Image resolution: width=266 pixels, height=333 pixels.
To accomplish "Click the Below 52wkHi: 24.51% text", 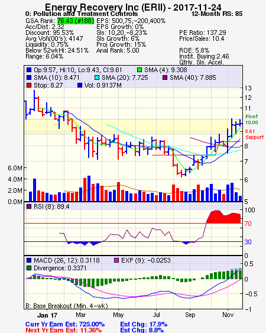I will point(57,50).
